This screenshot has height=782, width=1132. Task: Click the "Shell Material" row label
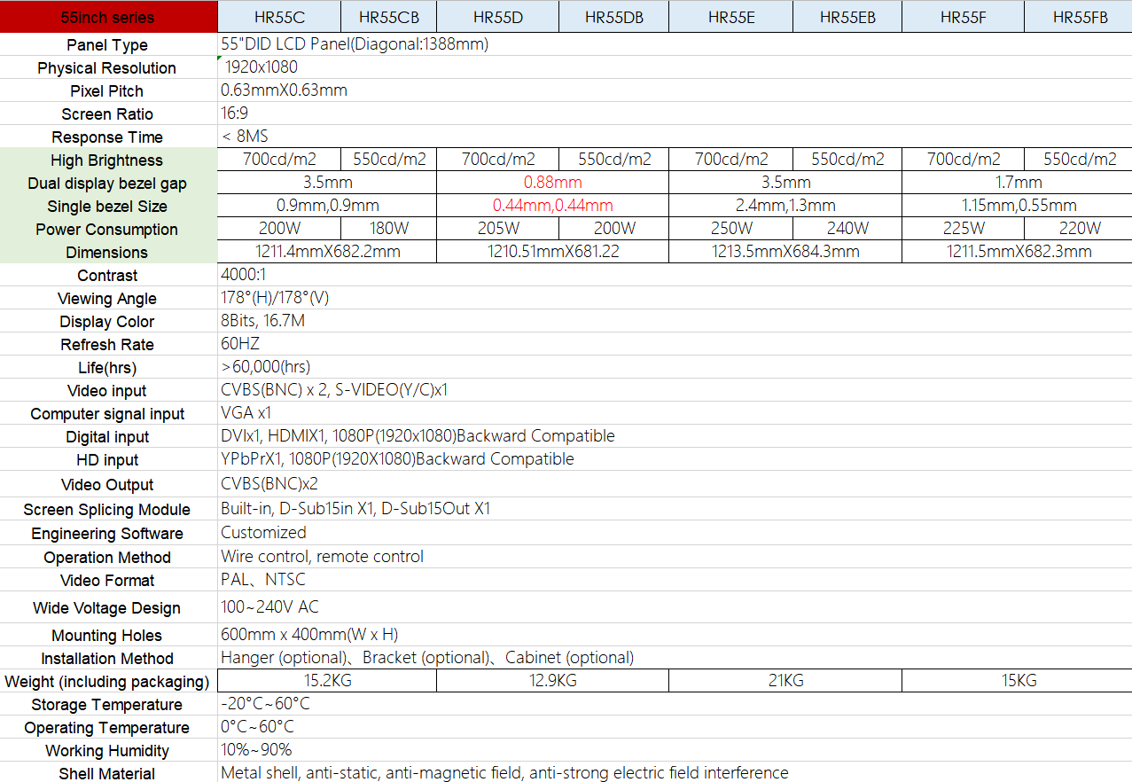(x=107, y=773)
